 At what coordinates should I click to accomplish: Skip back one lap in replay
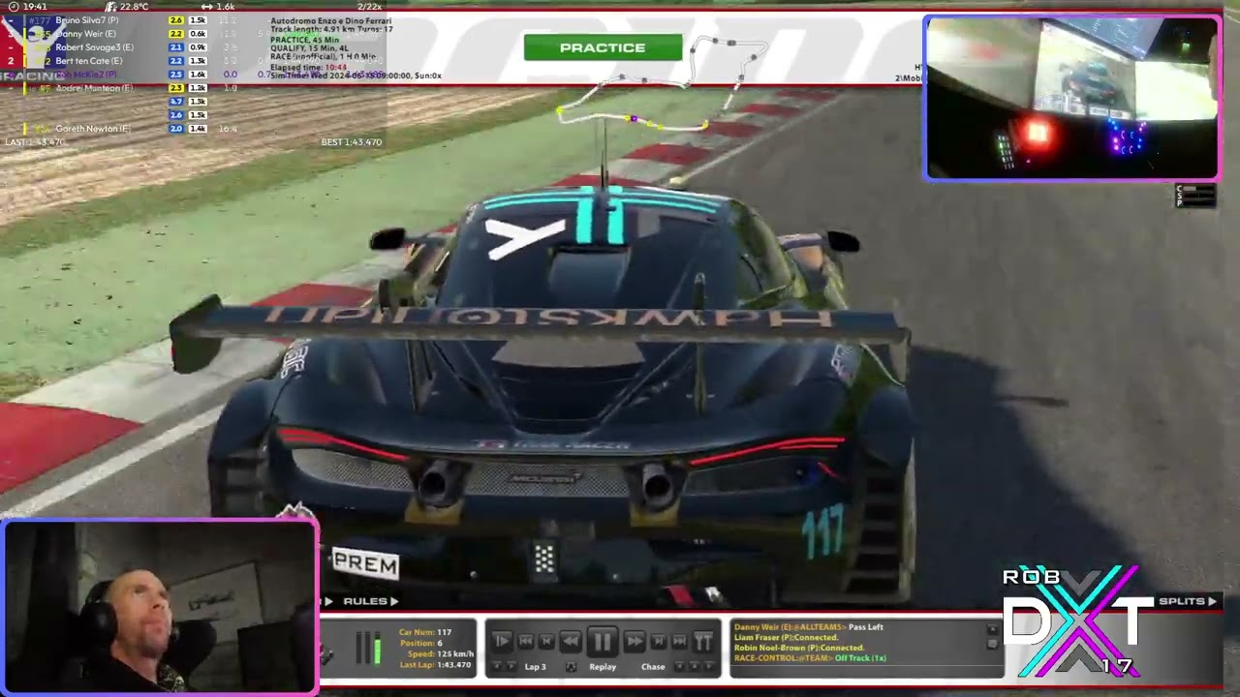click(546, 641)
